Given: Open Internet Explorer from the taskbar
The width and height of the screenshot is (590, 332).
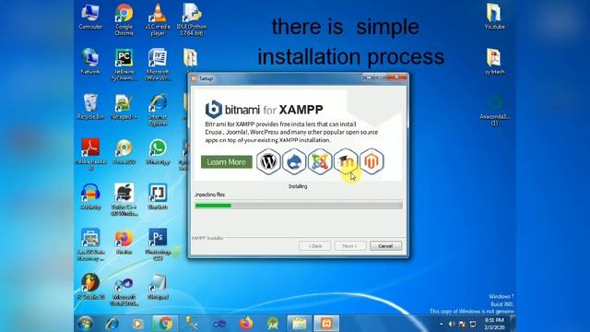Looking at the screenshot, I should point(112,324).
